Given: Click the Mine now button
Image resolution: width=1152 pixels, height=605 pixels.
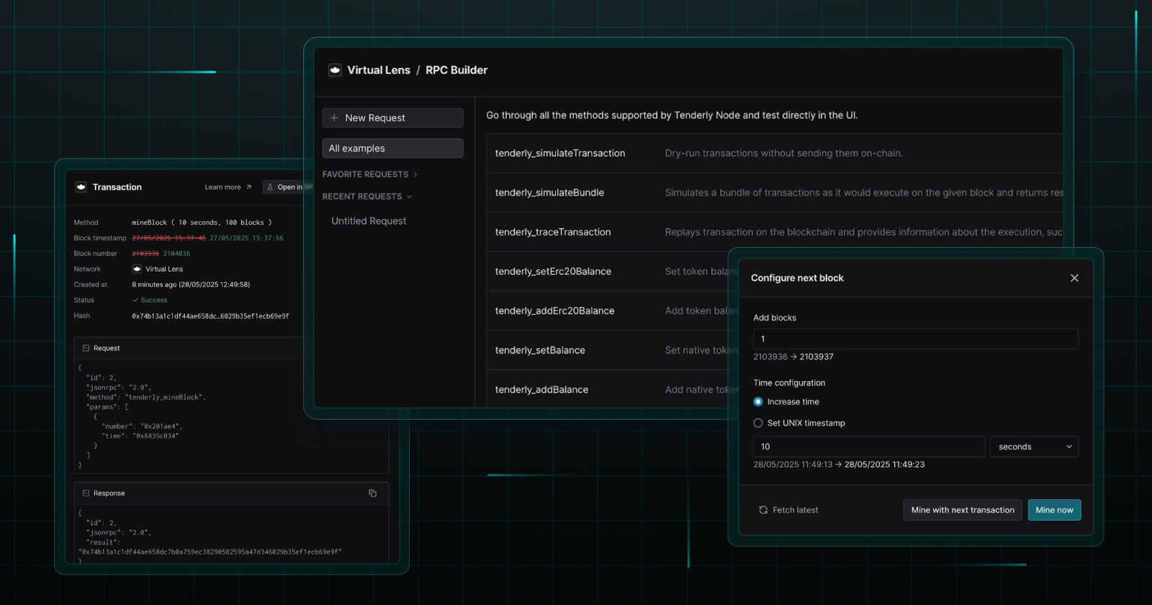Looking at the screenshot, I should coord(1054,510).
